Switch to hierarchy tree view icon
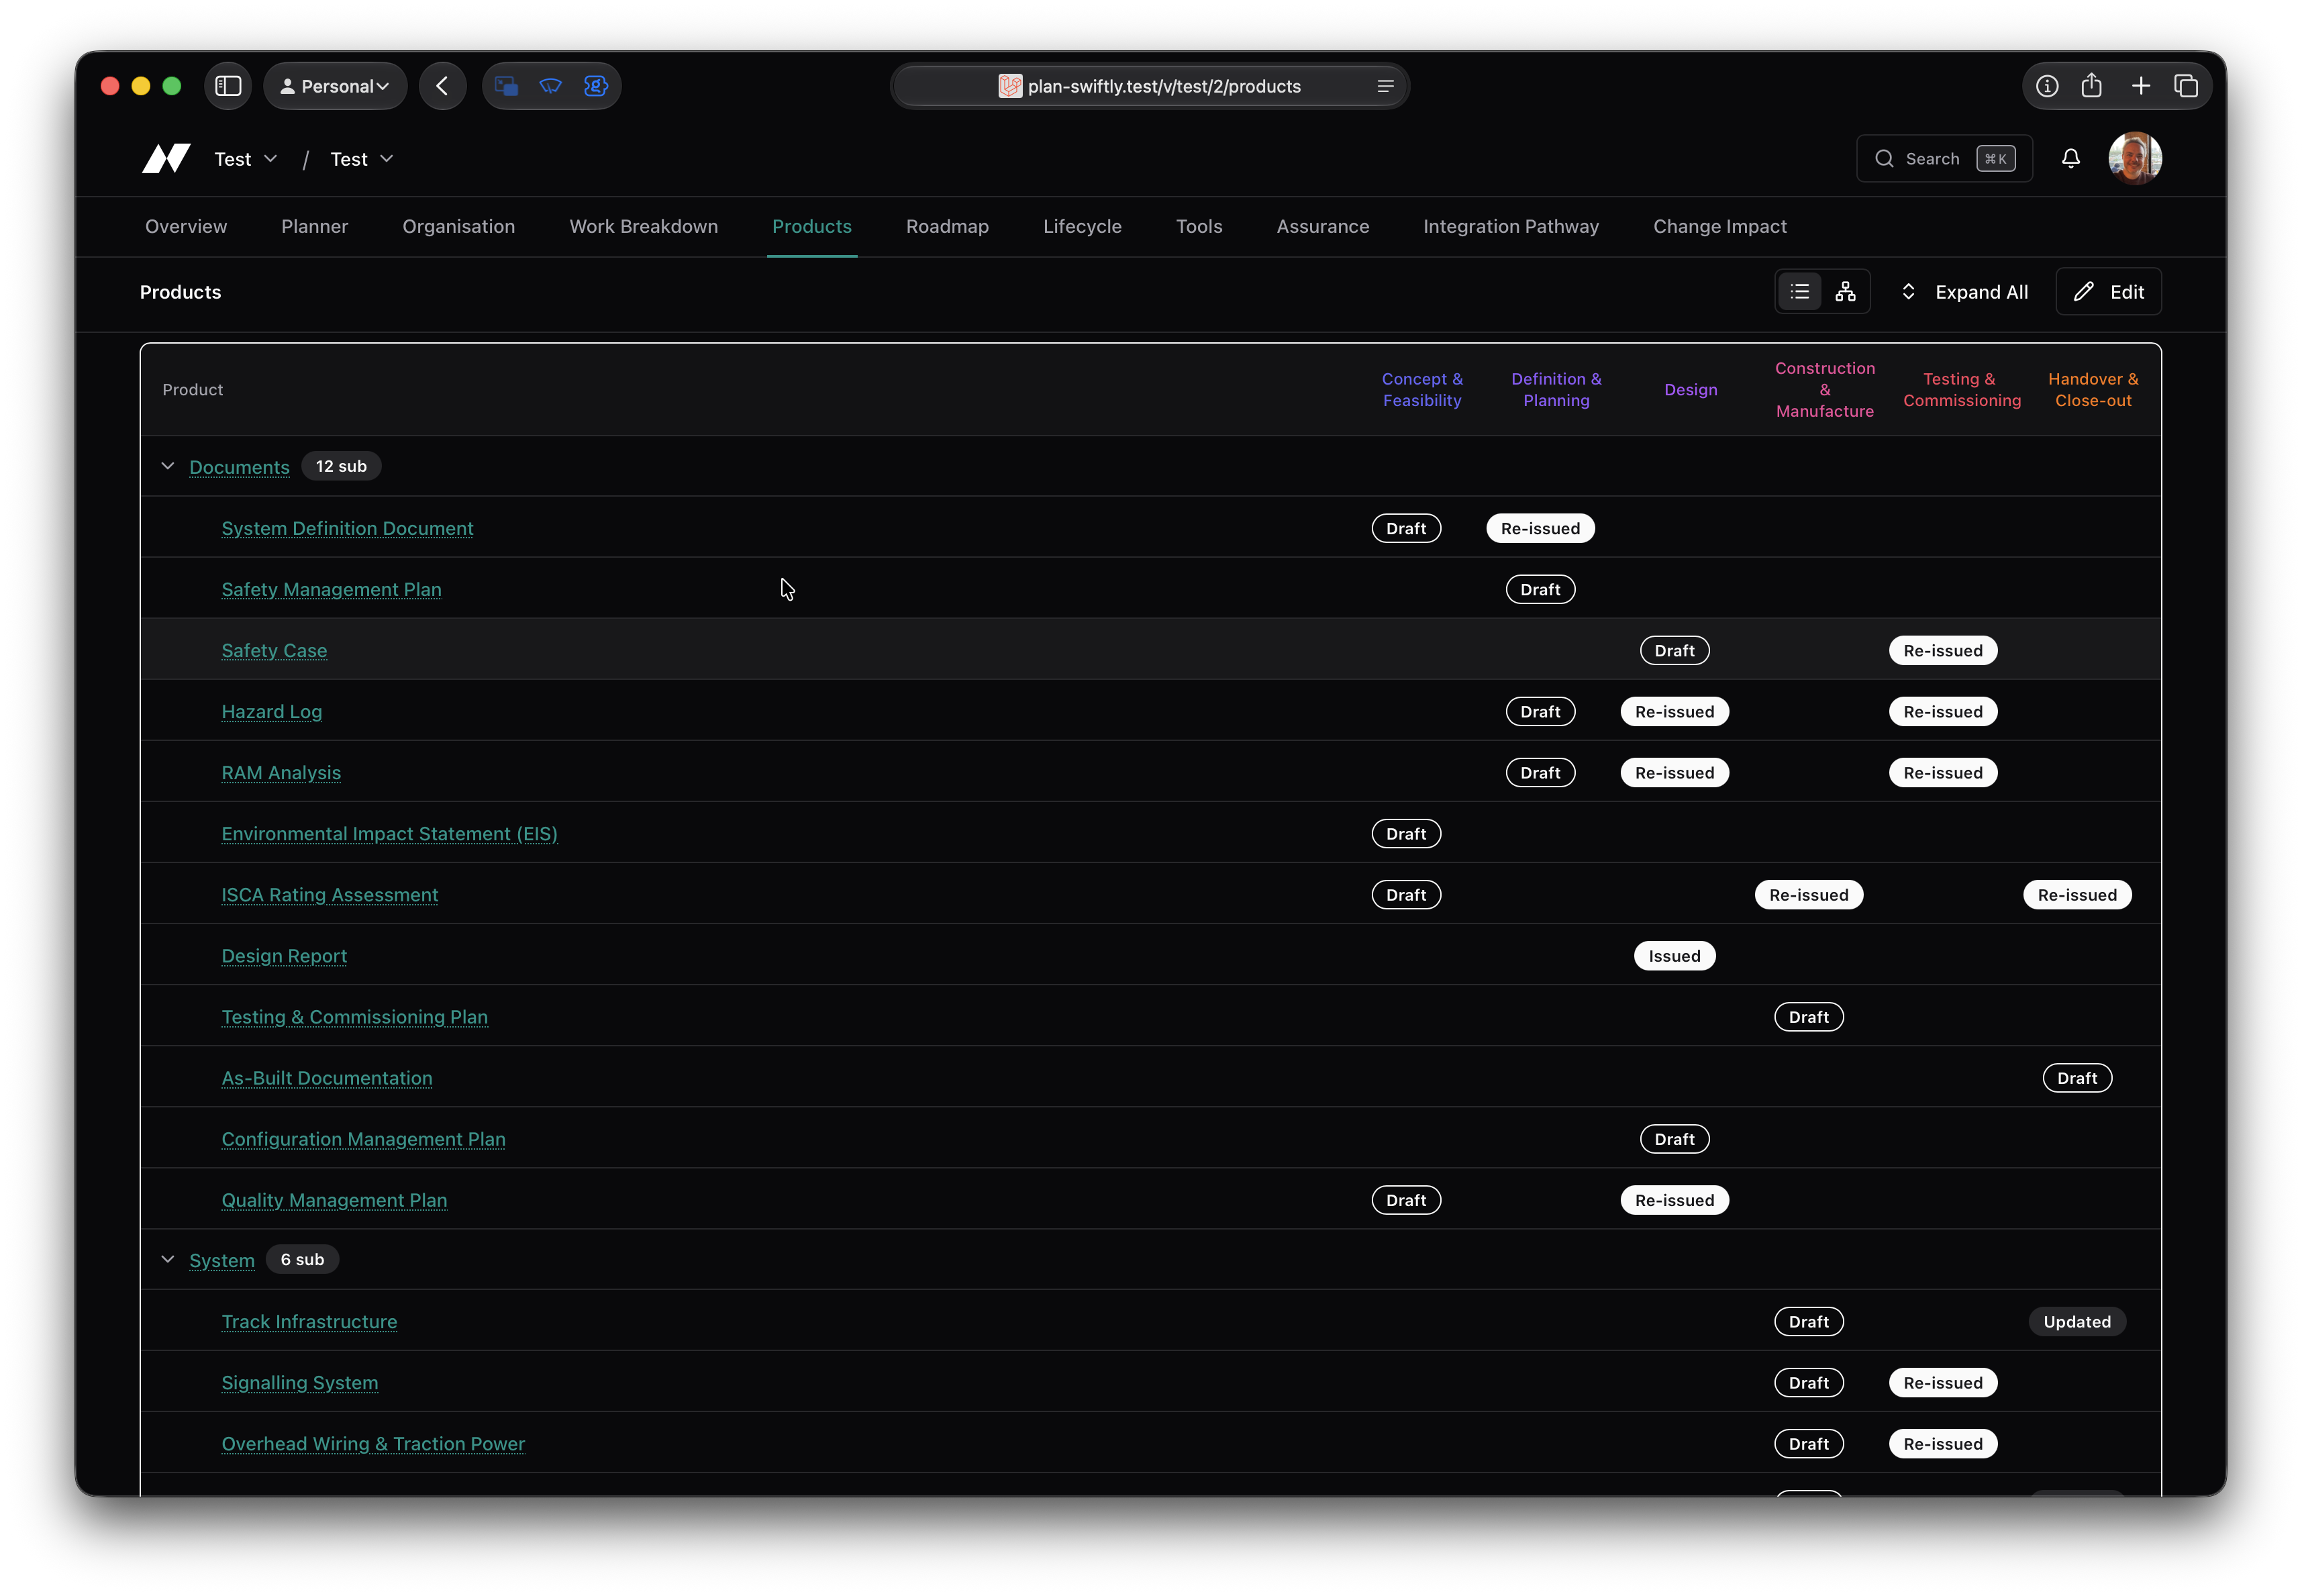 coord(1845,292)
